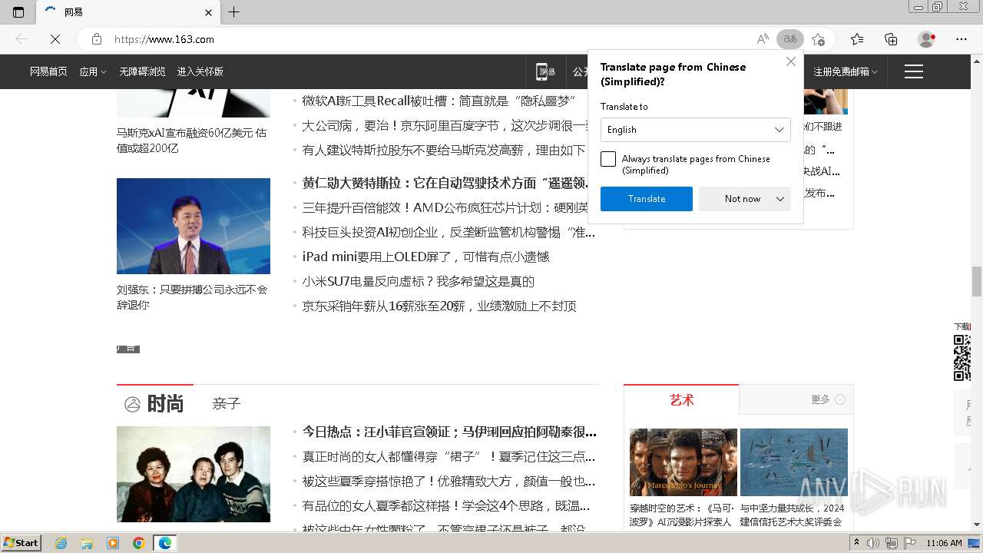
Task: Open the Action Center flag icon
Action: coord(910,543)
